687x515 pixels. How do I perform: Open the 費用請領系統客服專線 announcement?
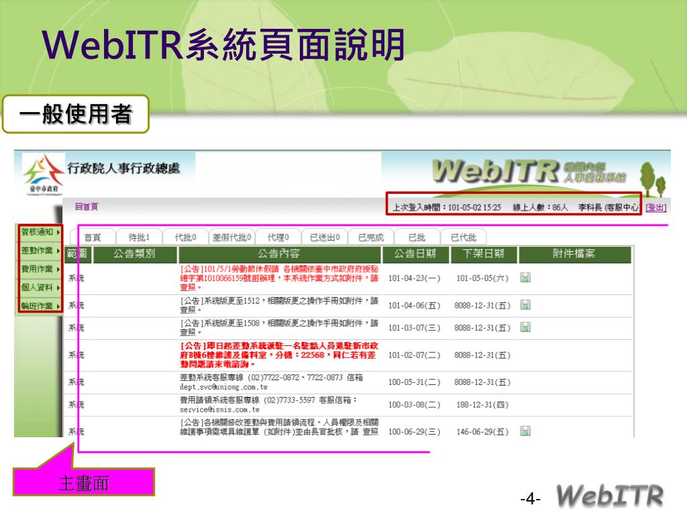pos(268,404)
